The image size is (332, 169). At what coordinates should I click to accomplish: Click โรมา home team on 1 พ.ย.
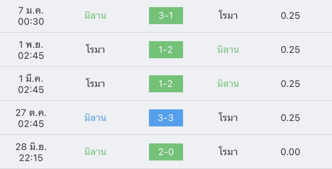(95, 50)
